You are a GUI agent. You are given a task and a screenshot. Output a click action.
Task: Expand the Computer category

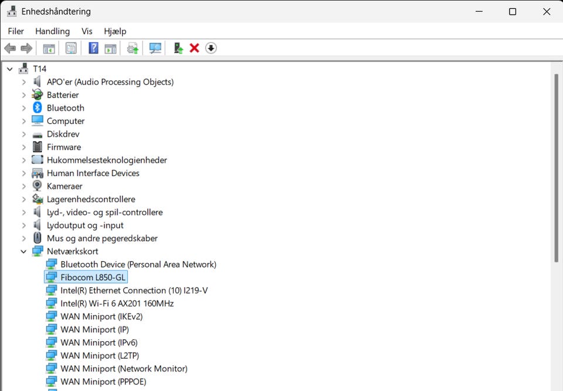pyautogui.click(x=23, y=121)
